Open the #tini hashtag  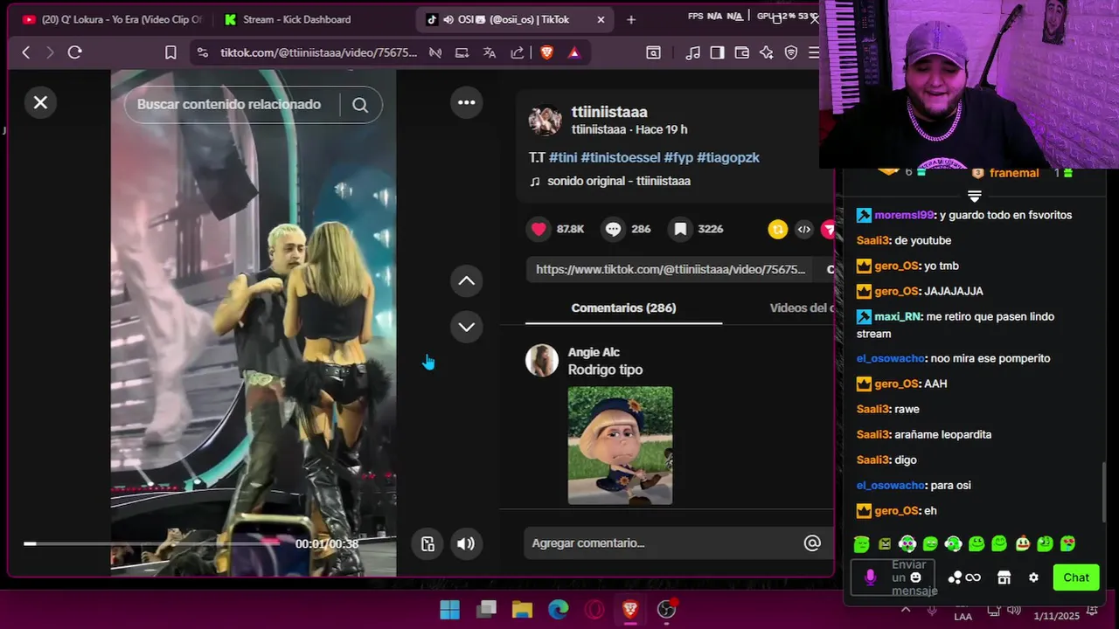pyautogui.click(x=563, y=157)
